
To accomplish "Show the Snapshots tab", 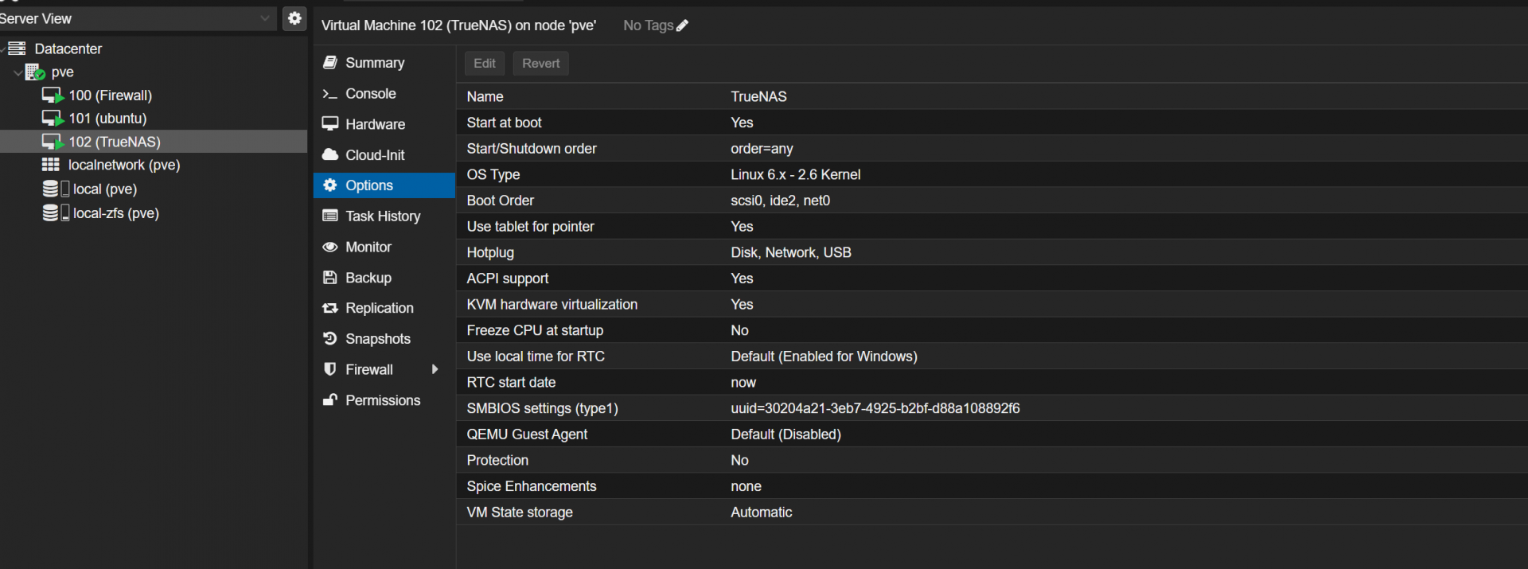I will [x=384, y=339].
